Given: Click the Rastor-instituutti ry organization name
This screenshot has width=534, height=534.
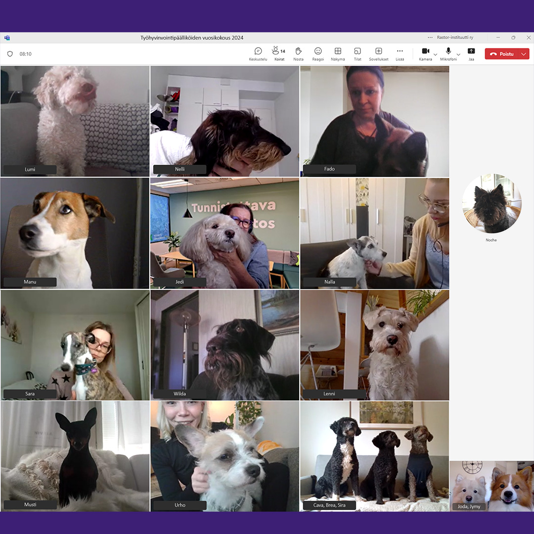Looking at the screenshot, I should [455, 38].
